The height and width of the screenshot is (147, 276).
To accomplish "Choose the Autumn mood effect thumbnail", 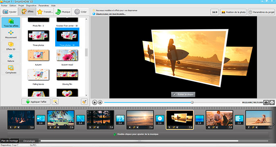I will 67,55.
